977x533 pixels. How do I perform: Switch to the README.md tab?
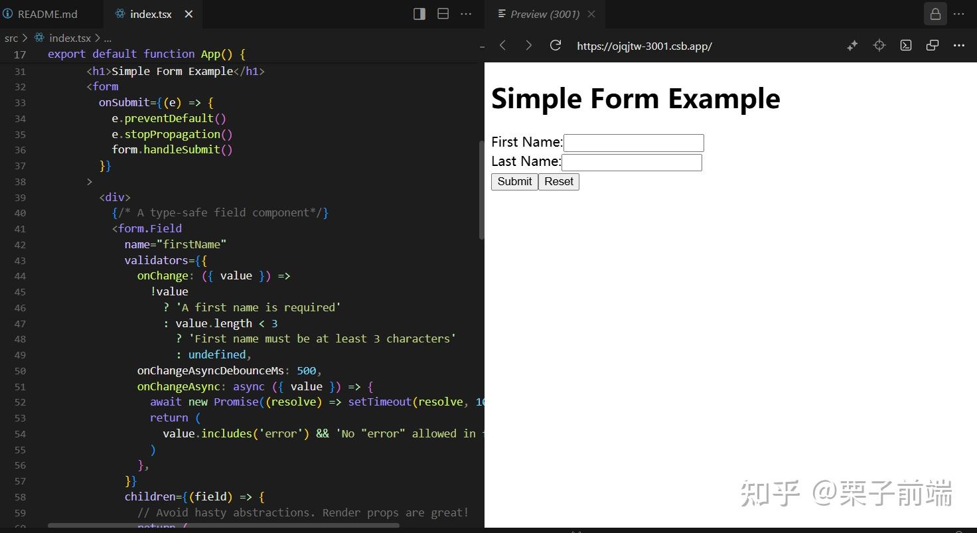click(x=46, y=13)
